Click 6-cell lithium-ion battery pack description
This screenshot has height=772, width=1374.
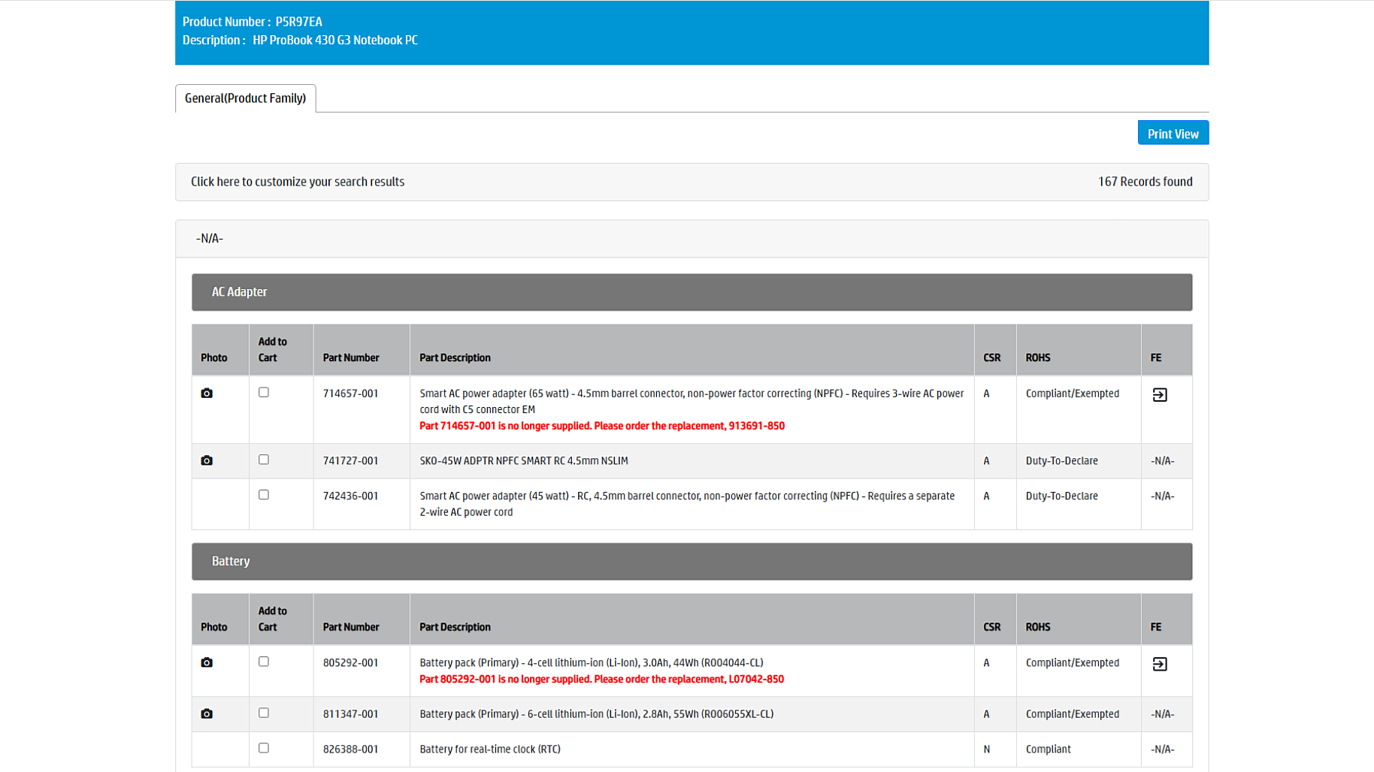(596, 714)
